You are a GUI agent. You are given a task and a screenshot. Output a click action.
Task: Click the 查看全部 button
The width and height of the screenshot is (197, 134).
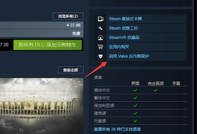click(71, 70)
